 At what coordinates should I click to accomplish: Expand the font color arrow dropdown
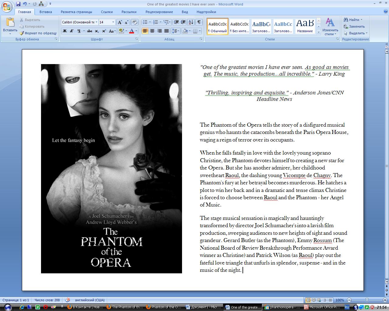click(x=136, y=31)
